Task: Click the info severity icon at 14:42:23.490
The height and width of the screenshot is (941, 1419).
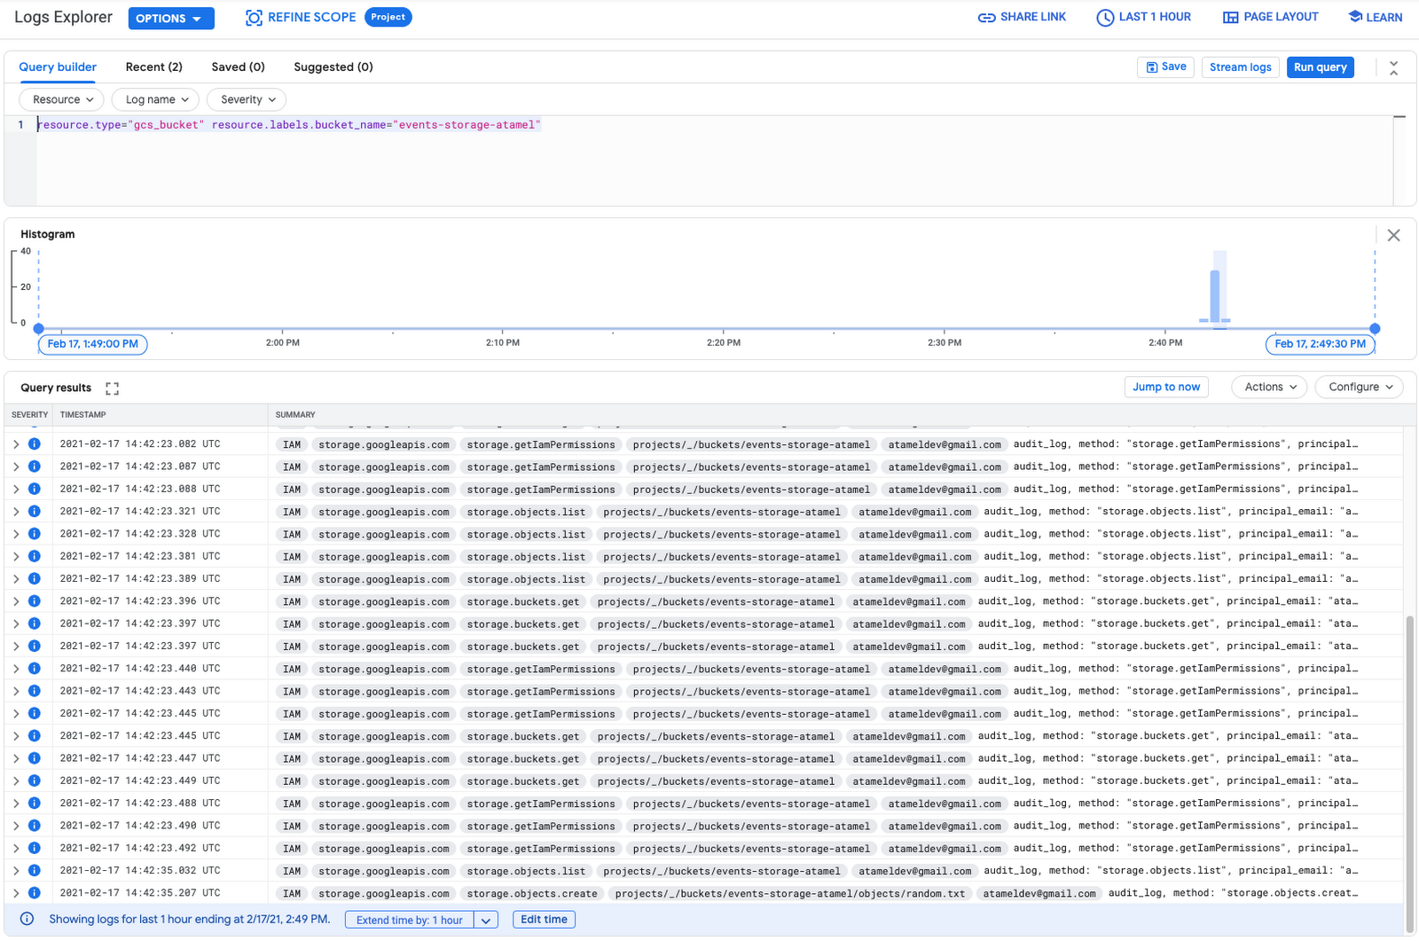Action: 35,826
